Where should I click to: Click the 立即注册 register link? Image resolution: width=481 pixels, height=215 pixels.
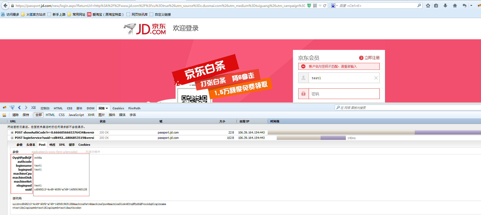[x=372, y=58]
